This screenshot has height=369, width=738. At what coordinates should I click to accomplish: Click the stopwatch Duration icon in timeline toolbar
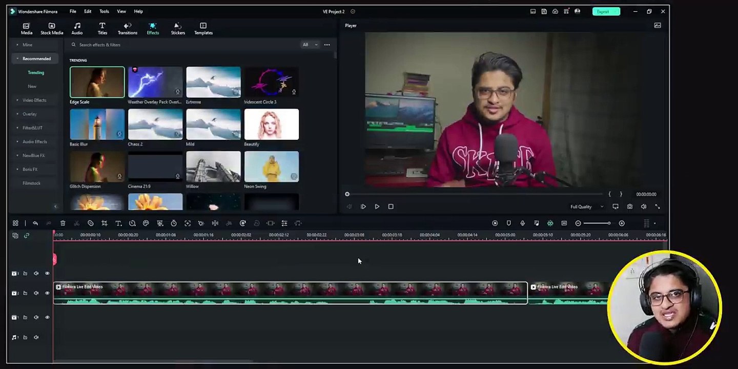[174, 223]
